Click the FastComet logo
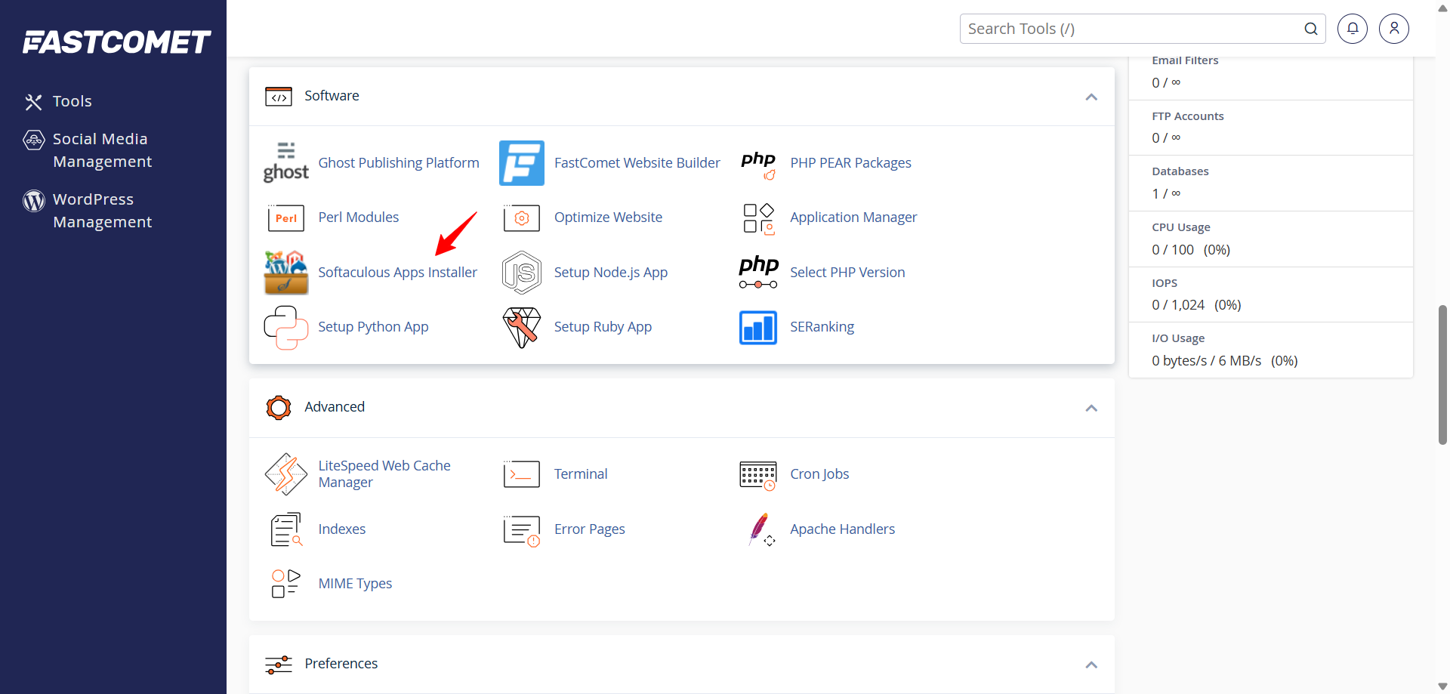 tap(116, 42)
